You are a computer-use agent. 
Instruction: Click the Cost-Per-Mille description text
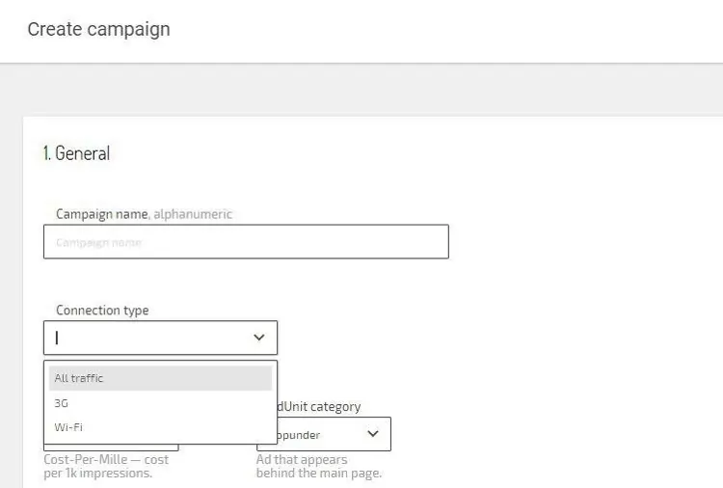tap(106, 466)
